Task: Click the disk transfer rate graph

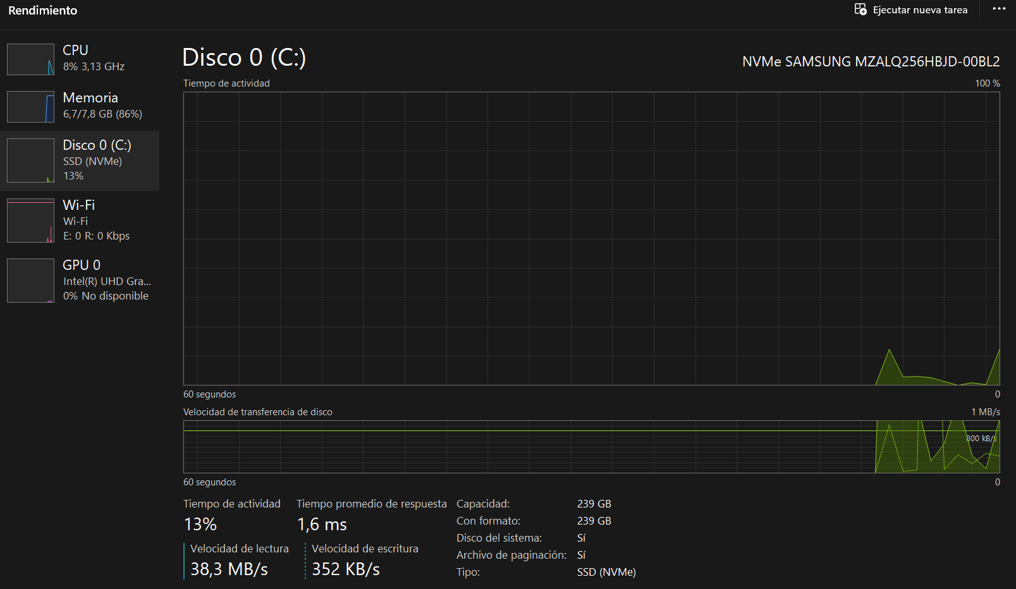Action: pyautogui.click(x=592, y=447)
